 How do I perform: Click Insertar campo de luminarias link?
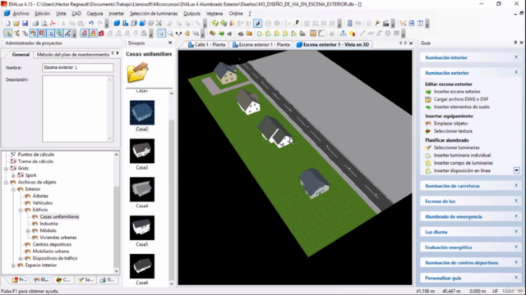[464, 163]
